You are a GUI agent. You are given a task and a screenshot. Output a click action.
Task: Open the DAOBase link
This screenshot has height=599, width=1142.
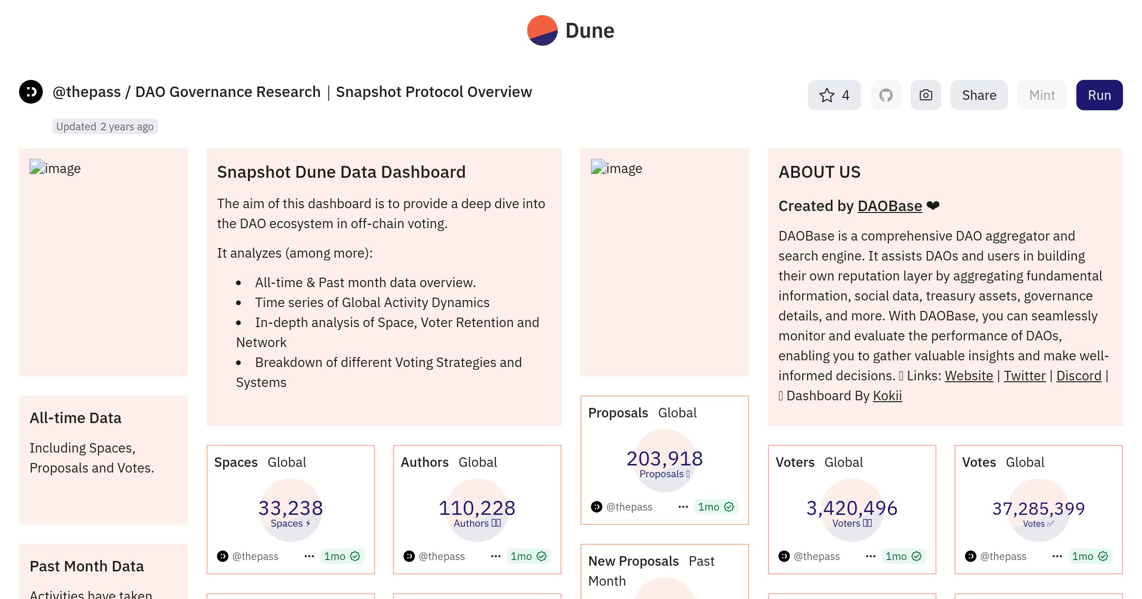click(889, 206)
